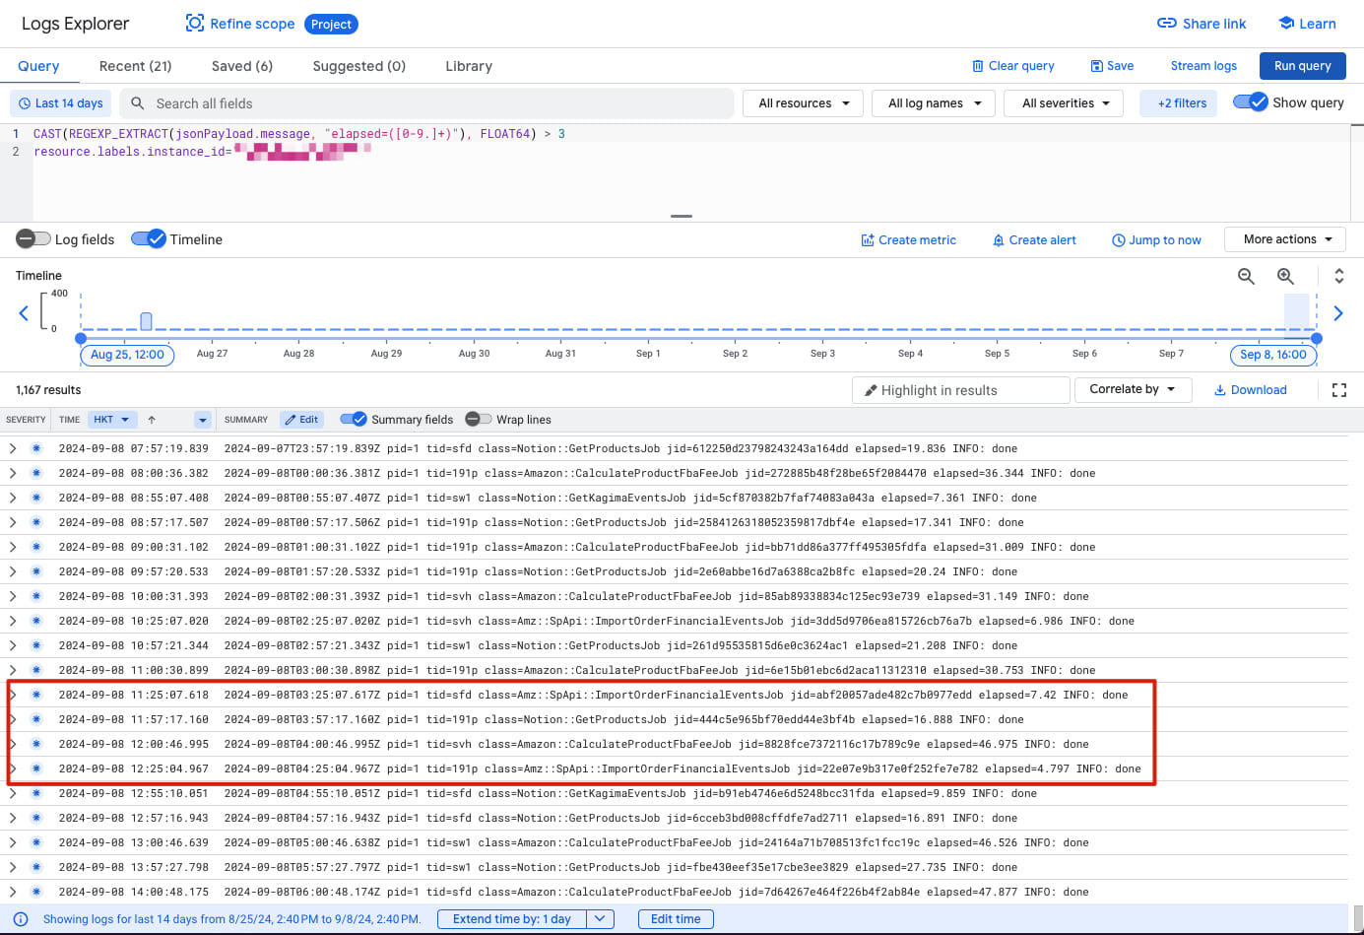Click Extend time by: 1 day button

pyautogui.click(x=512, y=919)
